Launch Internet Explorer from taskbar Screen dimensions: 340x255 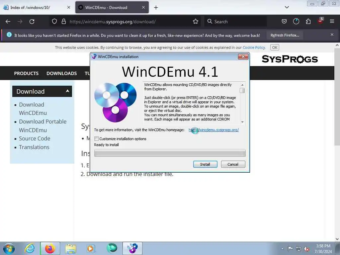(30, 248)
